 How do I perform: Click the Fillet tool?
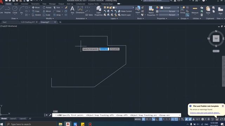click(57, 11)
